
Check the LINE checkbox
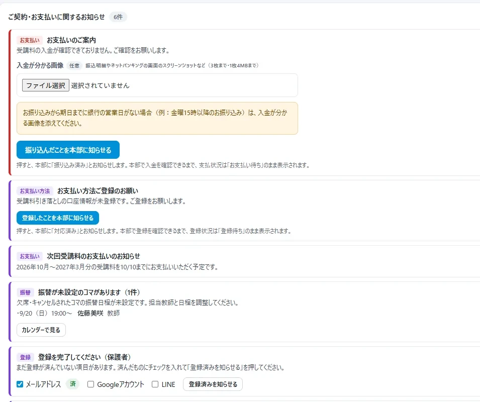[155, 384]
